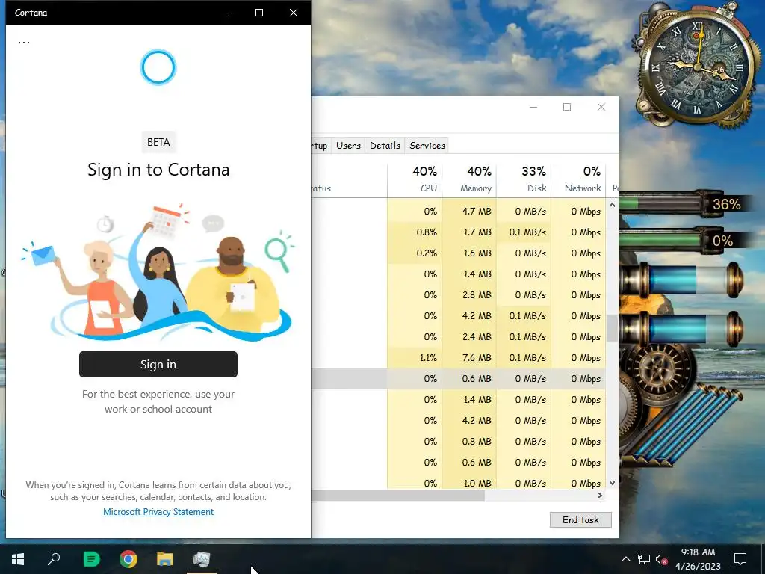Switch to the Details tab in Task Manager
Viewport: 765px width, 574px height.
[x=385, y=146]
